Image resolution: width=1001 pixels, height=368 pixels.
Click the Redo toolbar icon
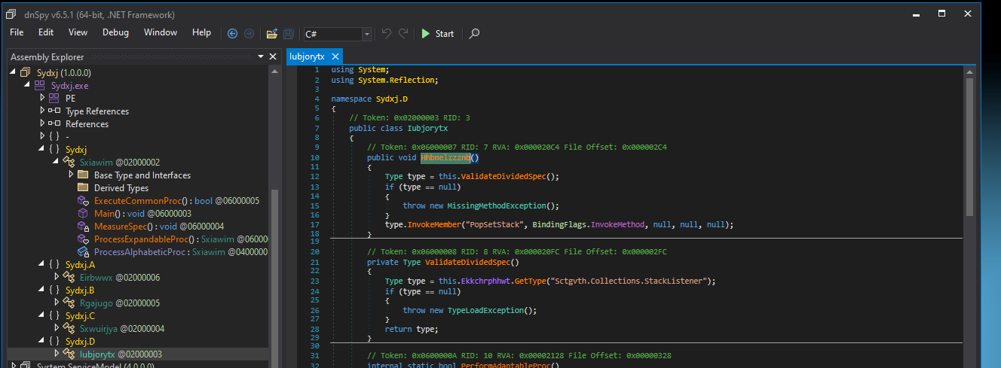coord(404,33)
